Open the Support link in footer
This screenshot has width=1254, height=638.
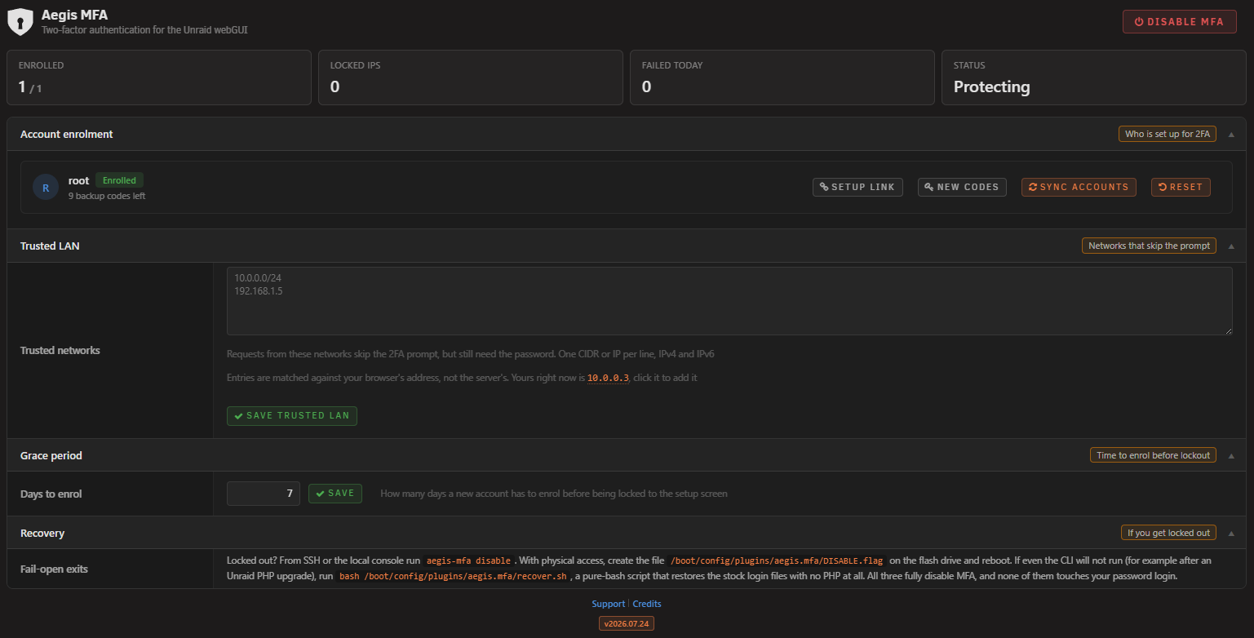point(608,604)
